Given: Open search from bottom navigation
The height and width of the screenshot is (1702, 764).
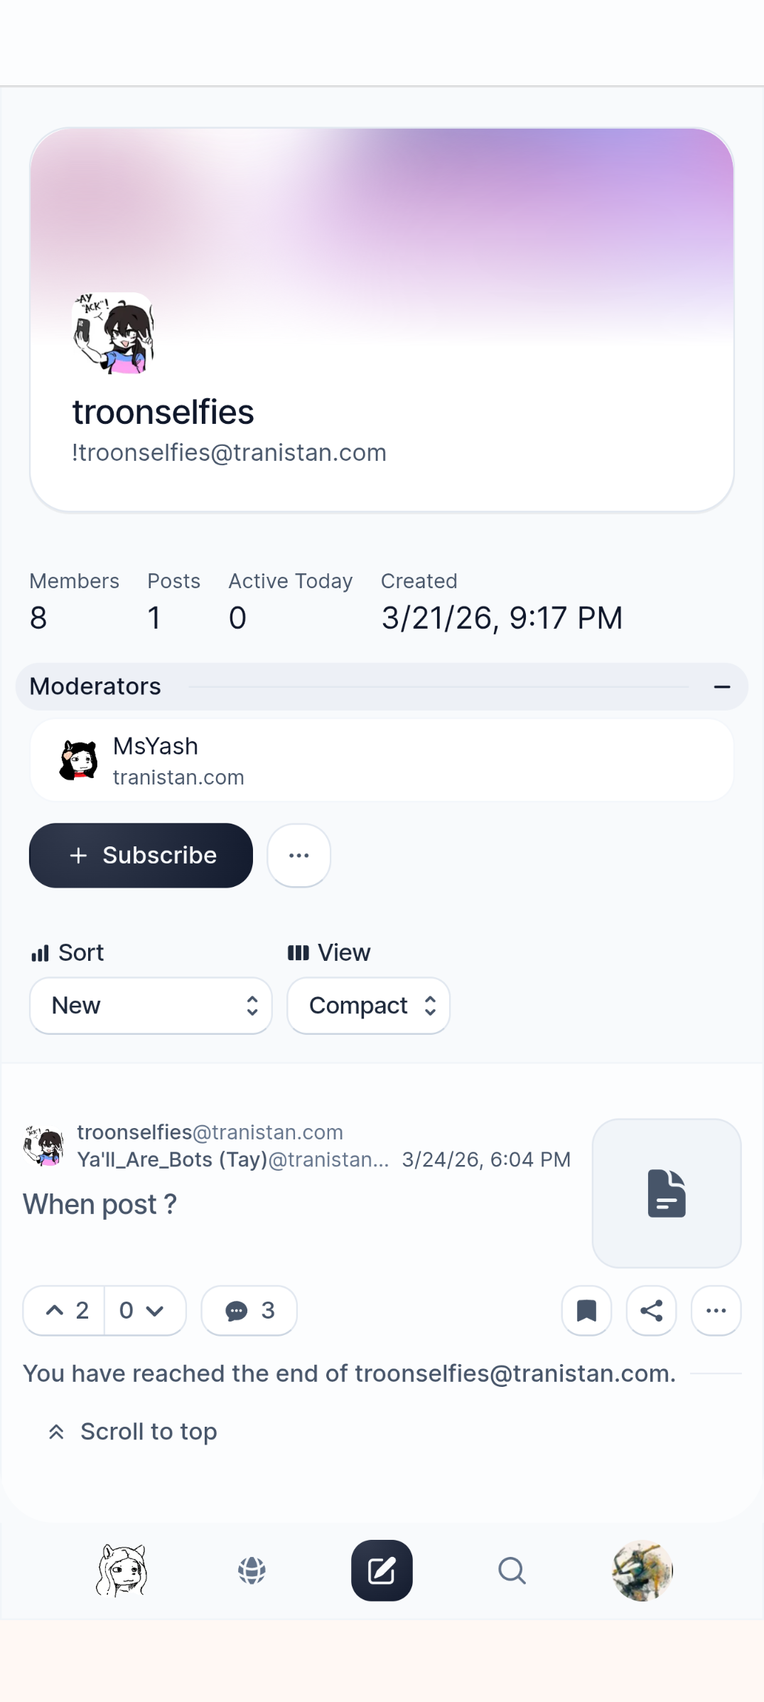Looking at the screenshot, I should tap(512, 1570).
